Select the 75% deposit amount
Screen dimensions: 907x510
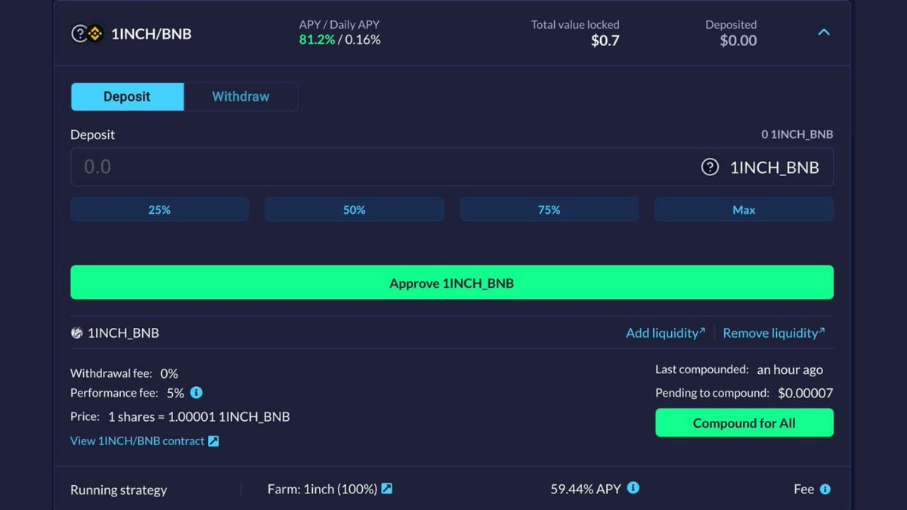tap(549, 210)
